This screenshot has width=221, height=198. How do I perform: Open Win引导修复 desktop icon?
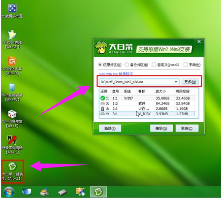click(12, 119)
